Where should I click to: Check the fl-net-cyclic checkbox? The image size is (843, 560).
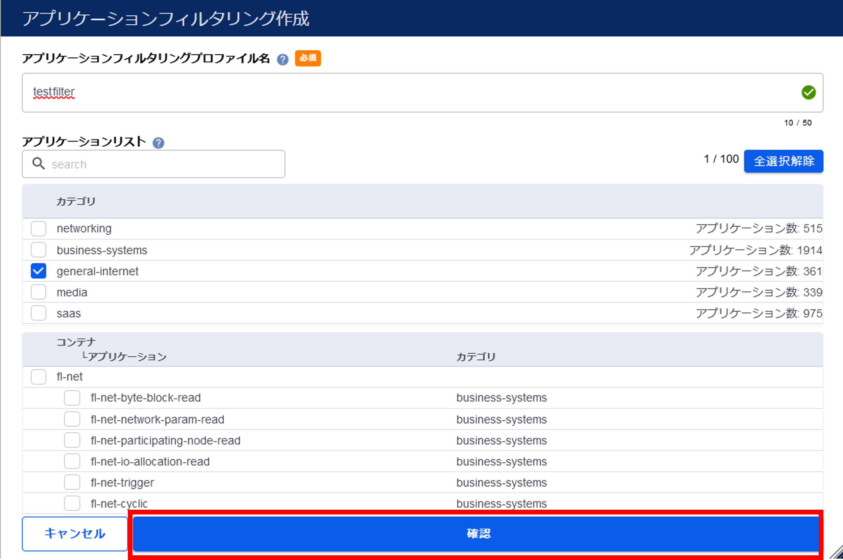72,504
